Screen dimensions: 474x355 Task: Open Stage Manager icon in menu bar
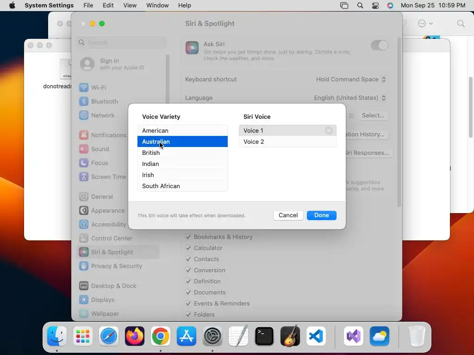[x=344, y=6]
